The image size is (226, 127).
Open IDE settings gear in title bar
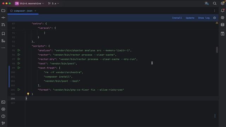222,3
